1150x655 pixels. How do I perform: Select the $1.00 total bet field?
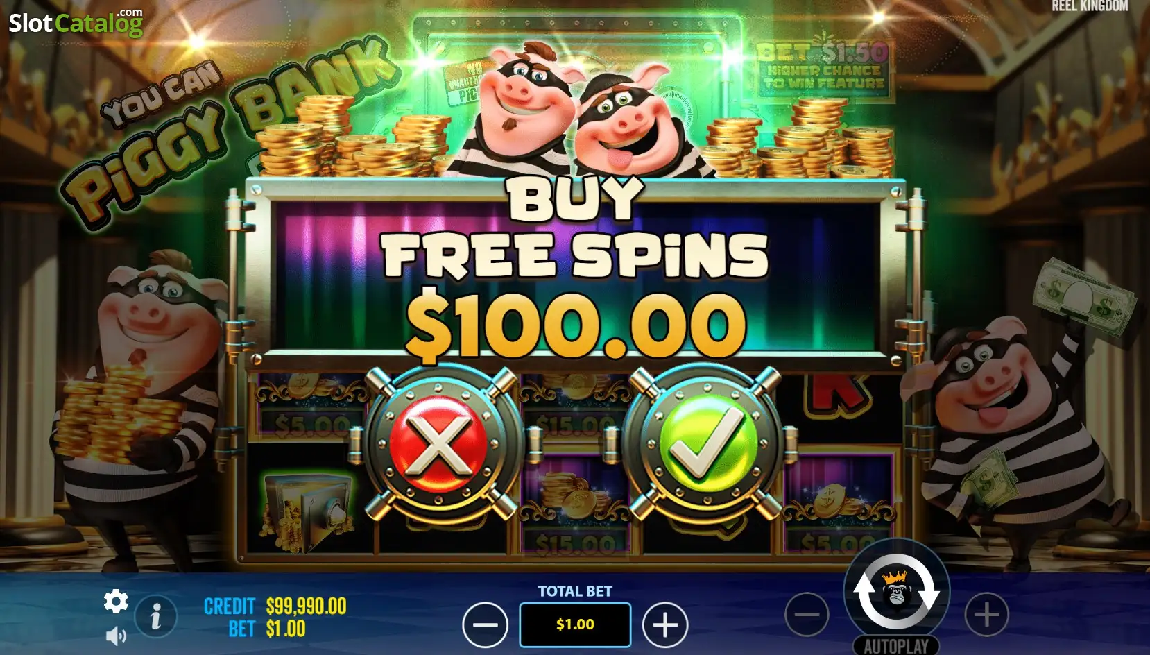pyautogui.click(x=575, y=624)
